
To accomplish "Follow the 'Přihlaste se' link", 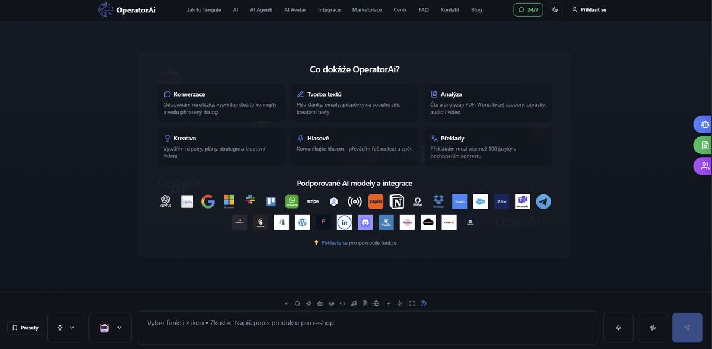I will point(334,243).
